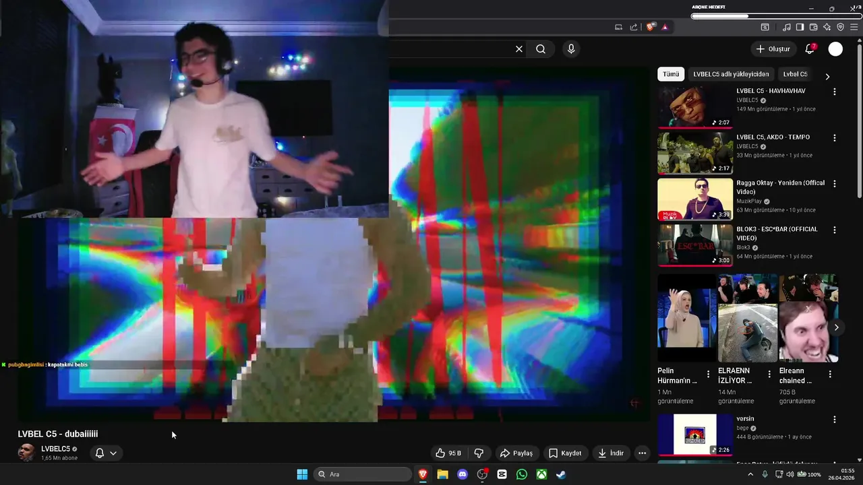Click the Brave Rewards triangle icon
863x485 pixels.
tap(665, 27)
